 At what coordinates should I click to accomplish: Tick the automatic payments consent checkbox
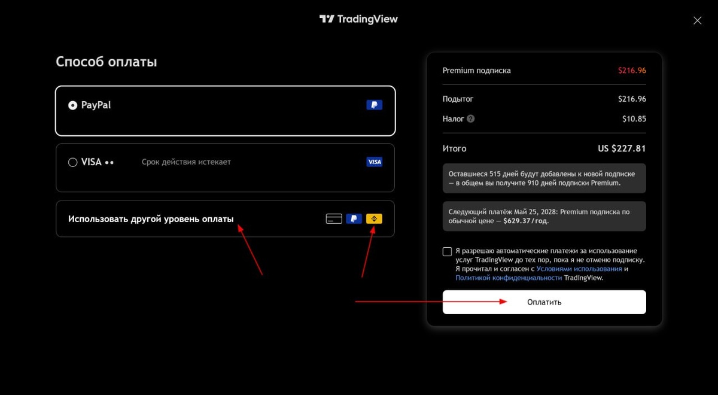point(447,251)
